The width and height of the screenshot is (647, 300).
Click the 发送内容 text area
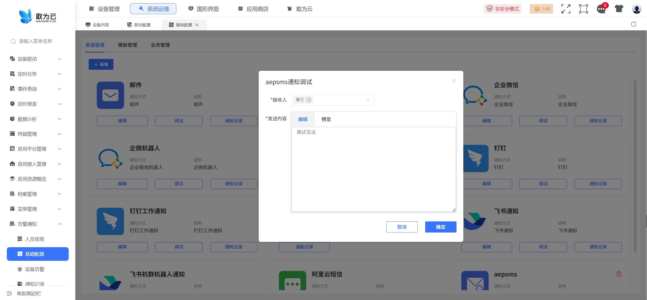tap(374, 169)
